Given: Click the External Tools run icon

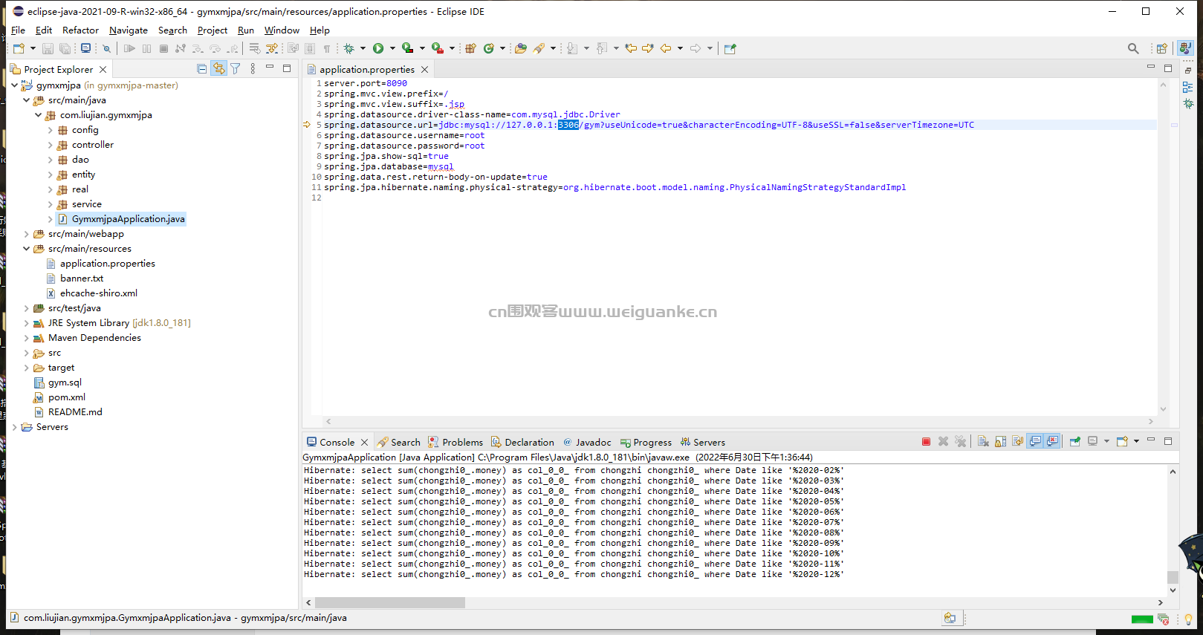Looking at the screenshot, I should [x=438, y=48].
